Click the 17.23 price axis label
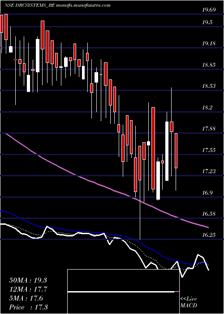 (209, 172)
